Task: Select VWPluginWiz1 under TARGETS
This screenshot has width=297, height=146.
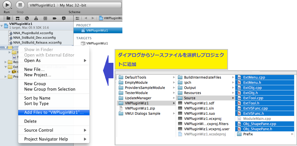Action: coord(94,43)
